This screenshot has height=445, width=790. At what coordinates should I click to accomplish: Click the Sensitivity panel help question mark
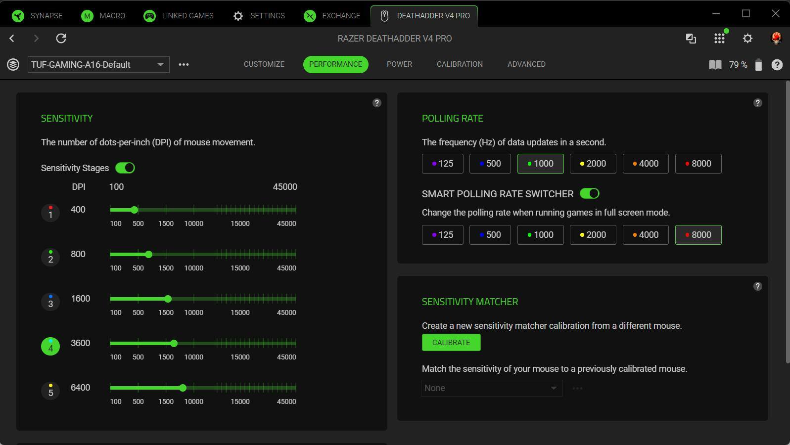[x=377, y=103]
